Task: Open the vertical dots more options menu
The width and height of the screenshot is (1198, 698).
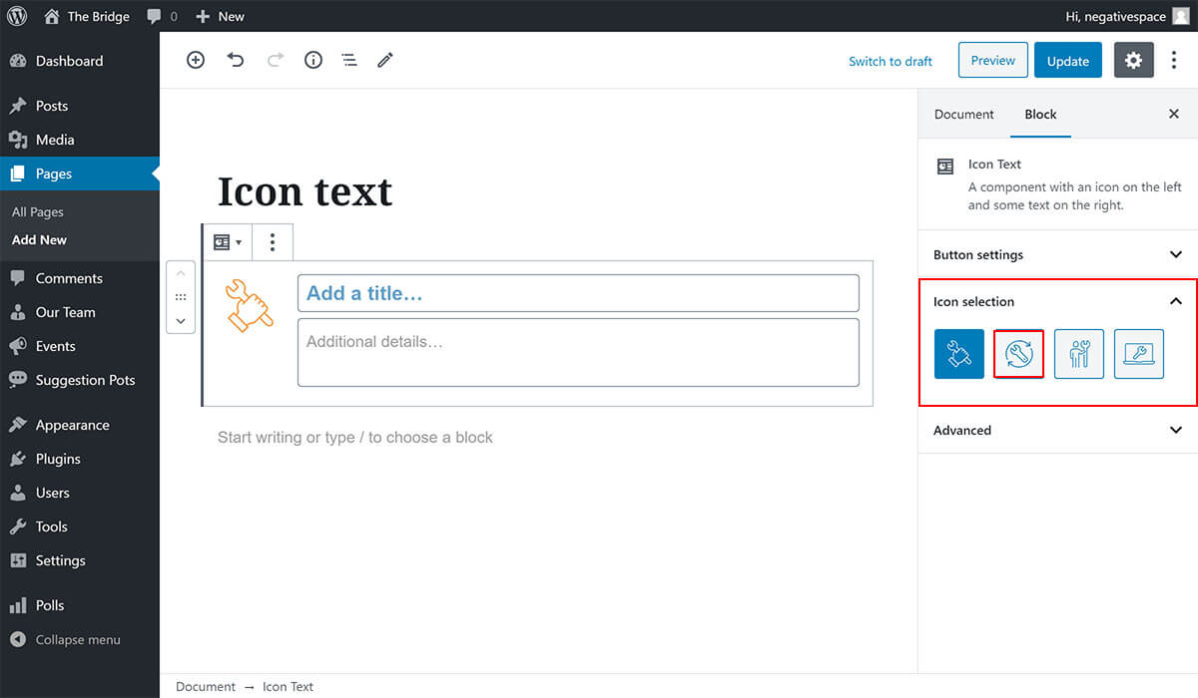Action: point(1174,61)
